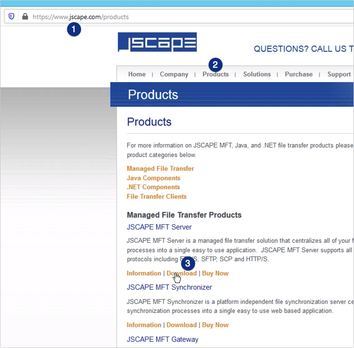Open the Java Components category link
This screenshot has width=354, height=348.
(x=153, y=178)
